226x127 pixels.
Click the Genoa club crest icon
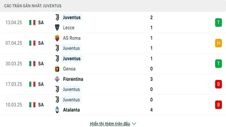point(57,69)
